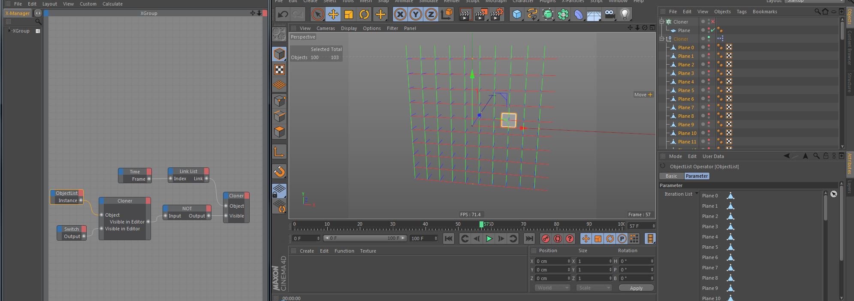Open the Scale mode dropdown
The height and width of the screenshot is (301, 854).
point(594,288)
